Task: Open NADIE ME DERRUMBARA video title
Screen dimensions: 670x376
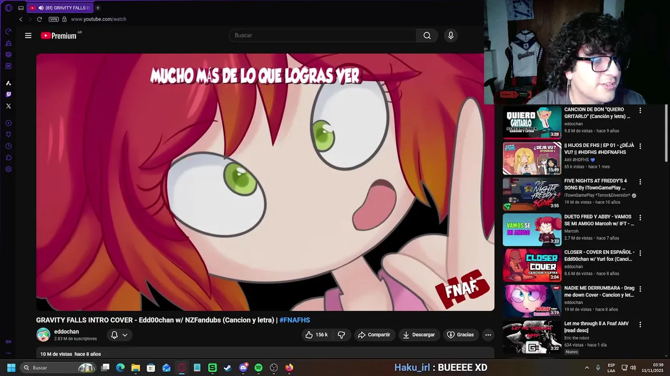Action: [x=599, y=291]
